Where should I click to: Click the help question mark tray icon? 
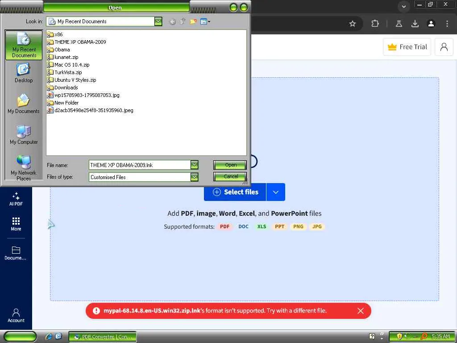[x=372, y=337]
